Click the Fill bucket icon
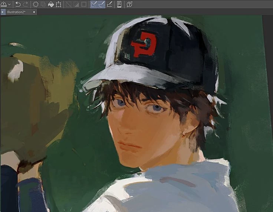The height and width of the screenshot is (212, 273). (x=51, y=4)
